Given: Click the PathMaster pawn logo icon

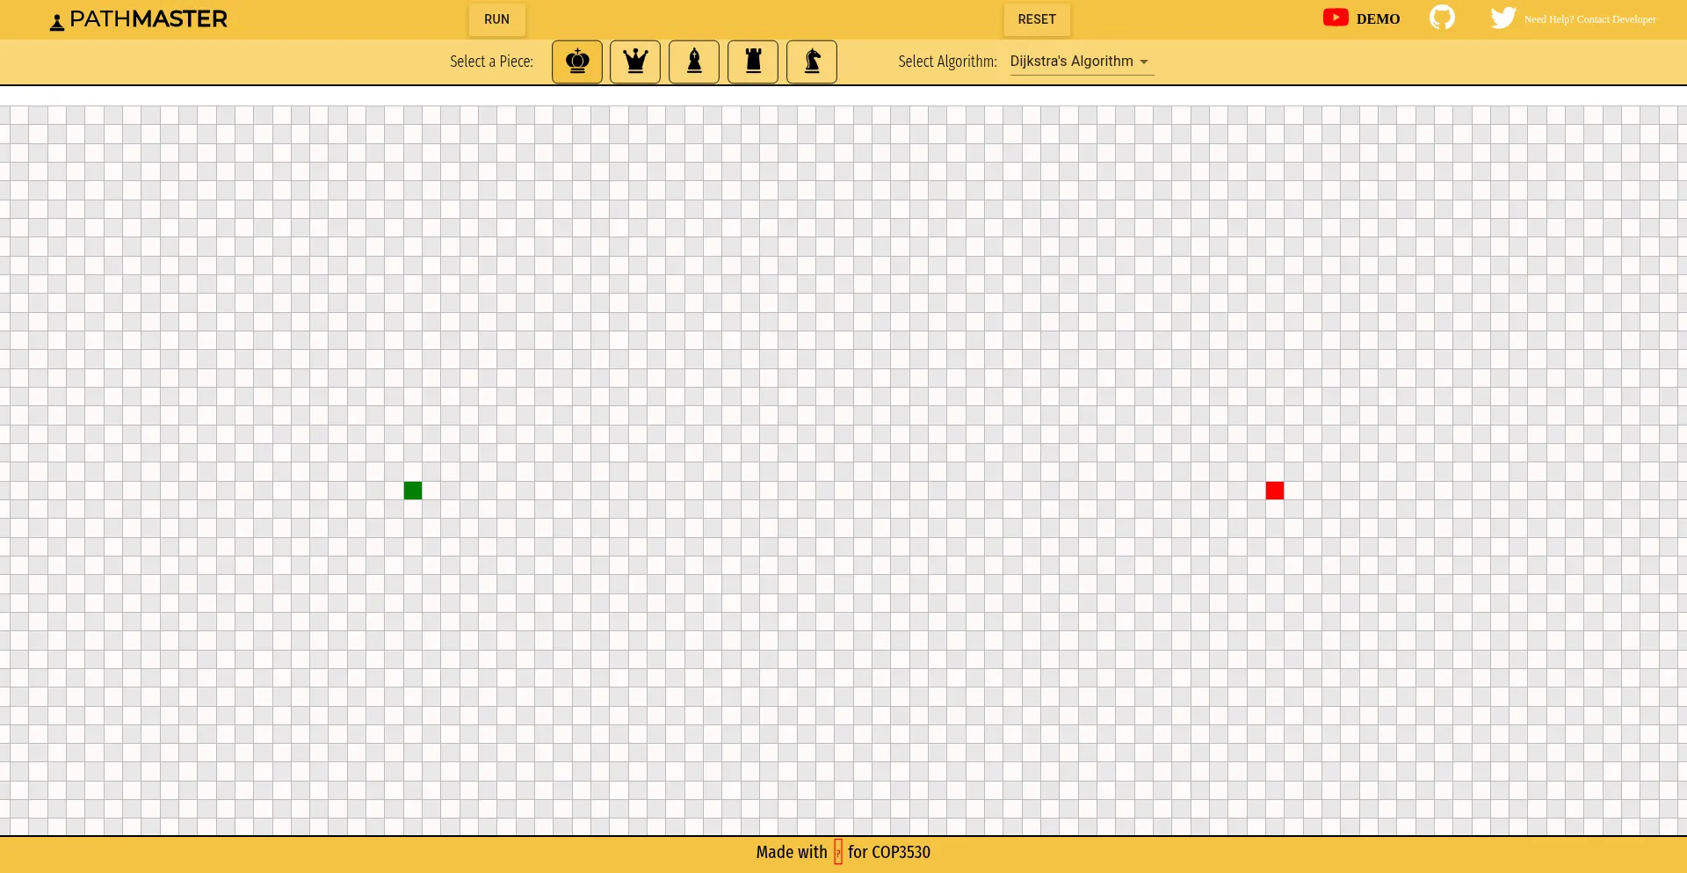Looking at the screenshot, I should [57, 22].
